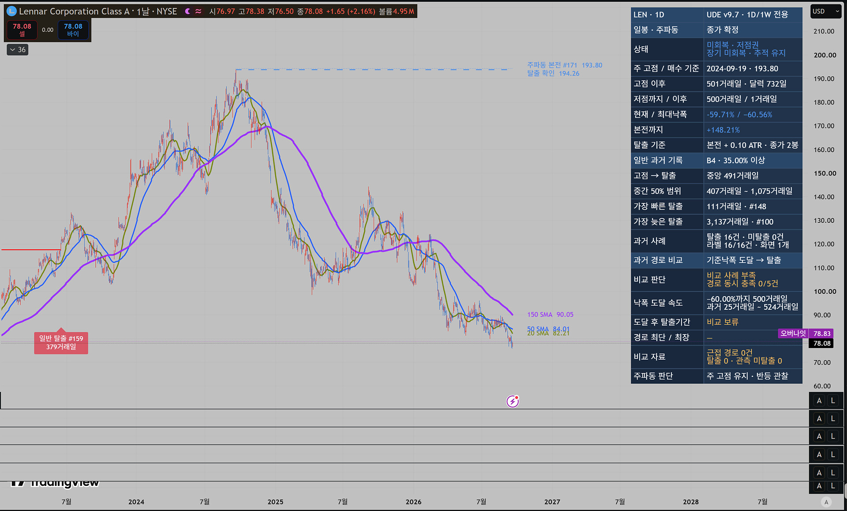The height and width of the screenshot is (511, 847).
Task: Toggle log scale L directly below price scale
Action: 833,401
